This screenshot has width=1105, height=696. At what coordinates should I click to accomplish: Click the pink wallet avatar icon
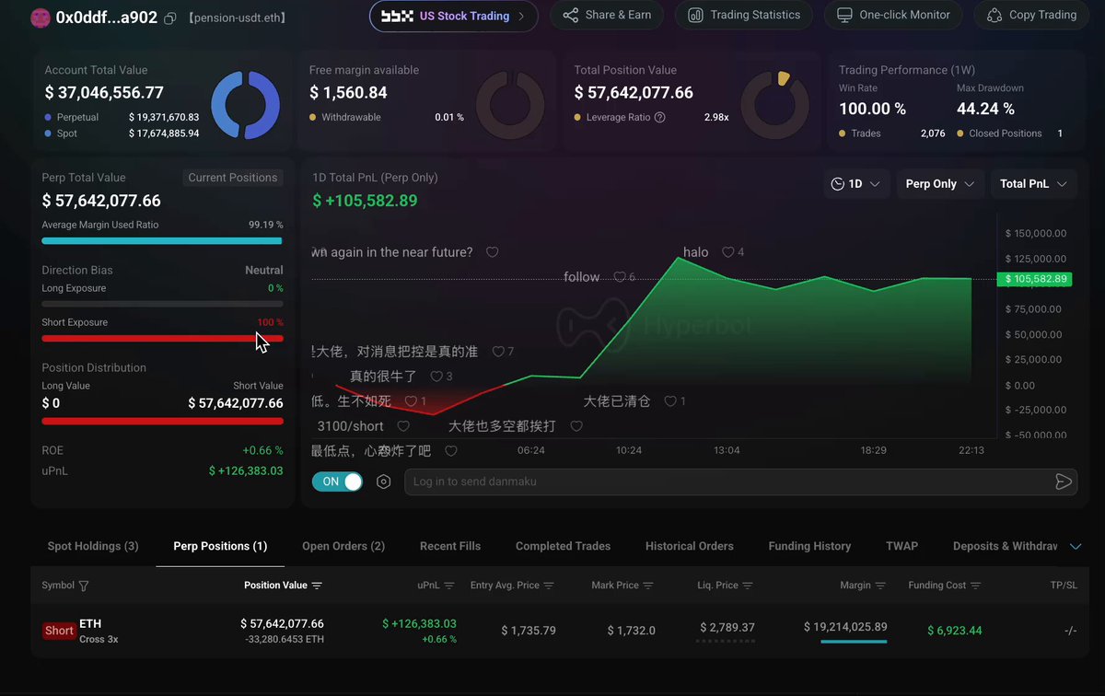pyautogui.click(x=40, y=17)
